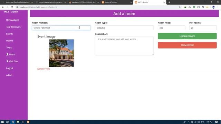Click the camera extension icon

[x=190, y=7]
